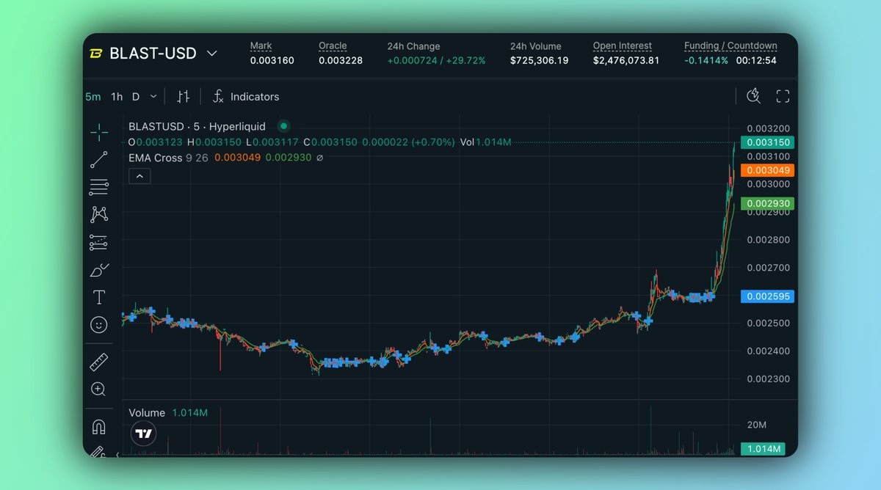Image resolution: width=881 pixels, height=490 pixels.
Task: Click the pencil stay-in-drawing-mode icon
Action: tap(98, 452)
